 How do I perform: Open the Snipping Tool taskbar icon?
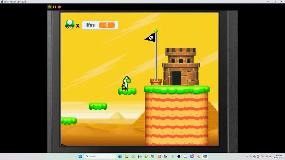click(172, 157)
